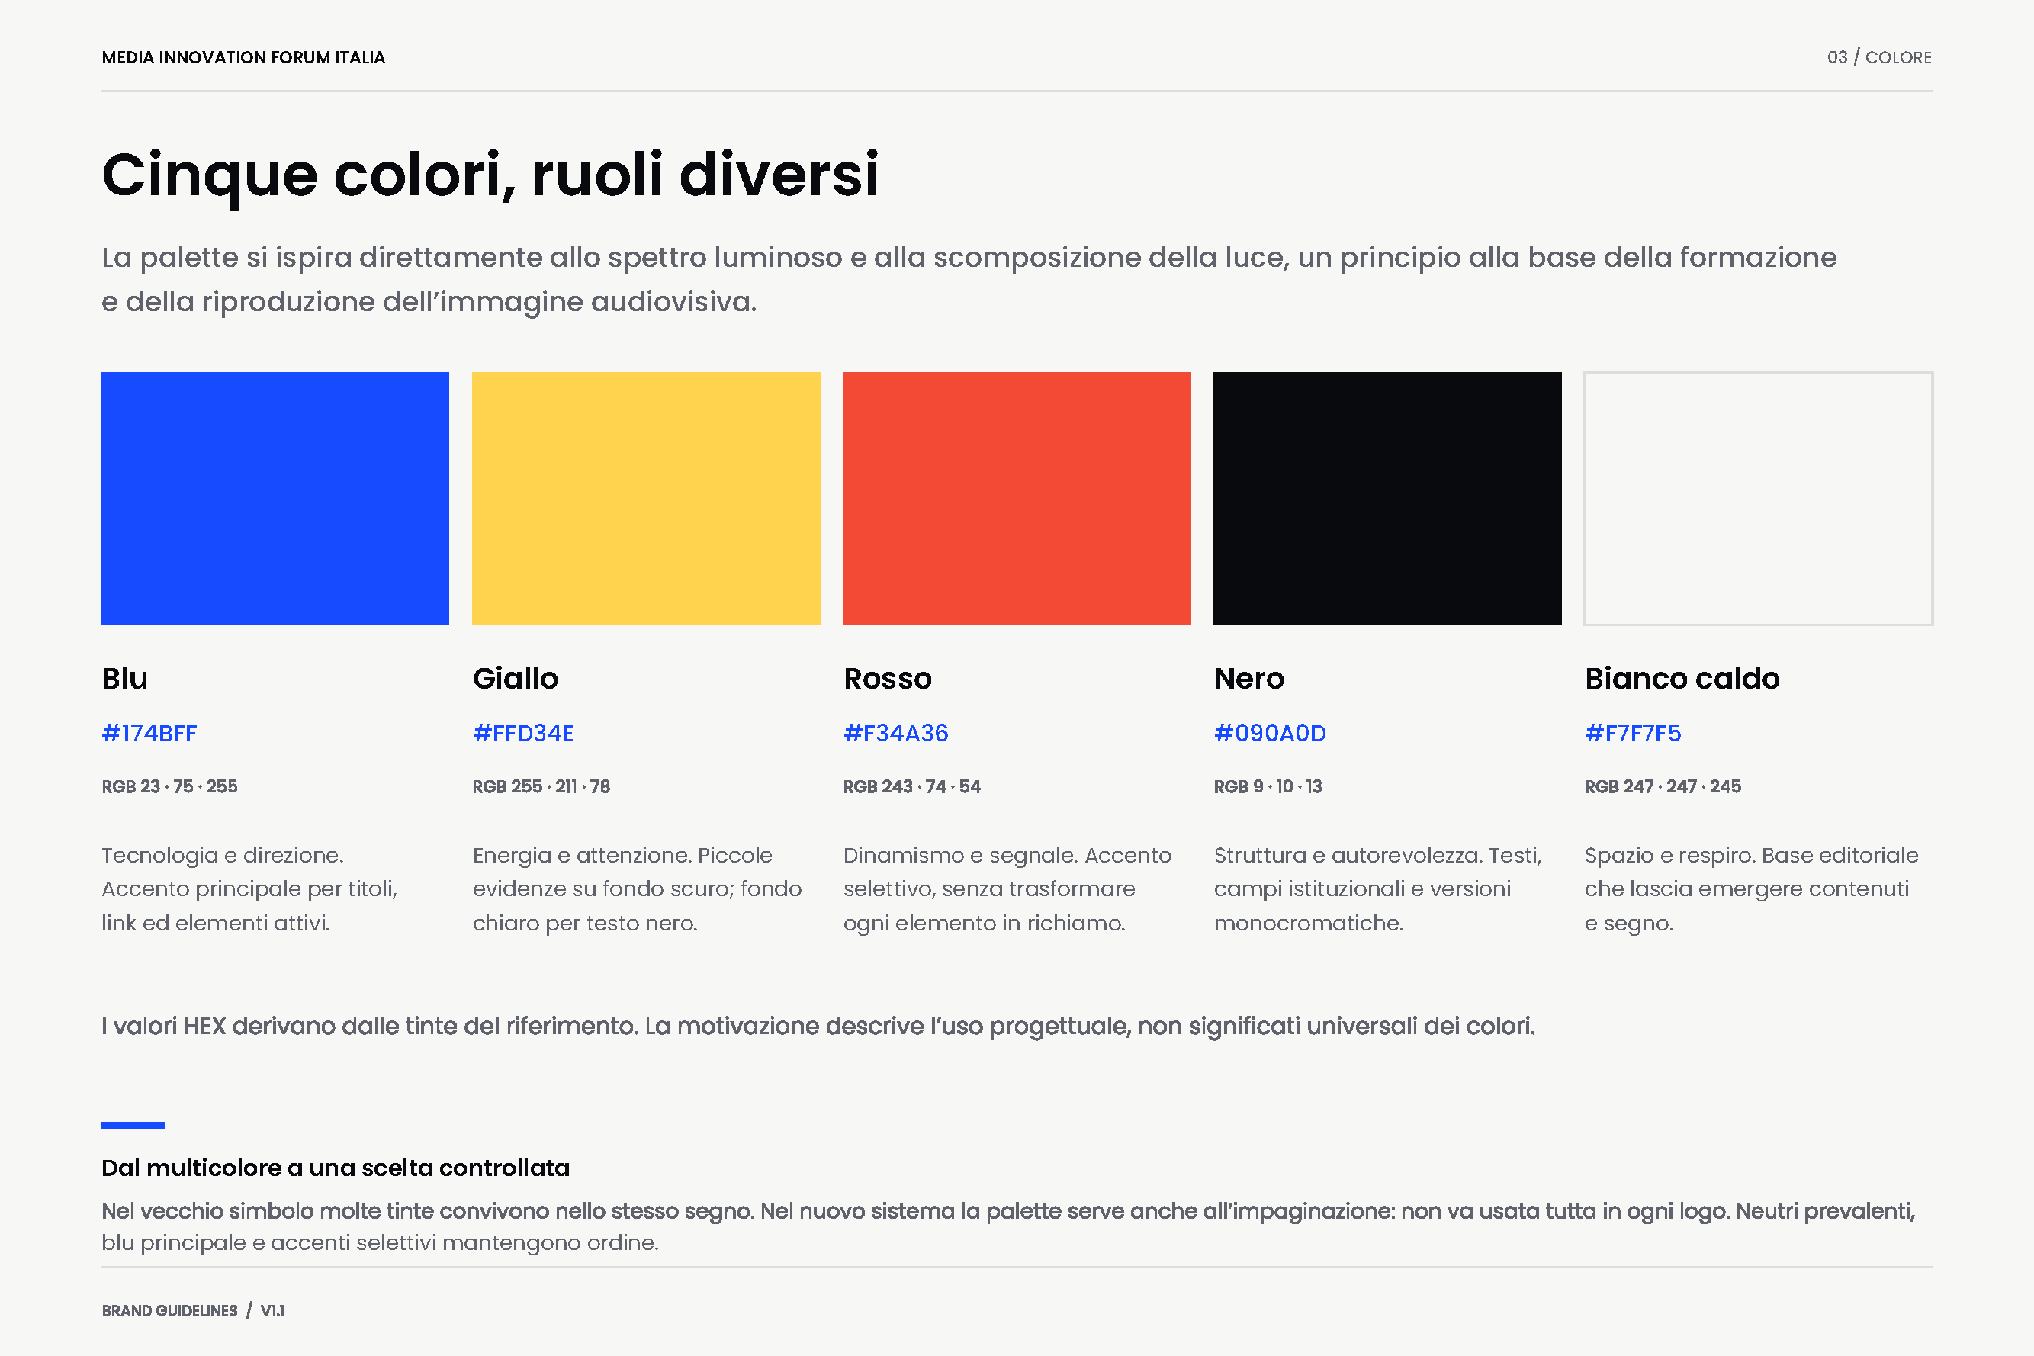Click the intro paragraph starting 'La palette si ispira'

[969, 279]
